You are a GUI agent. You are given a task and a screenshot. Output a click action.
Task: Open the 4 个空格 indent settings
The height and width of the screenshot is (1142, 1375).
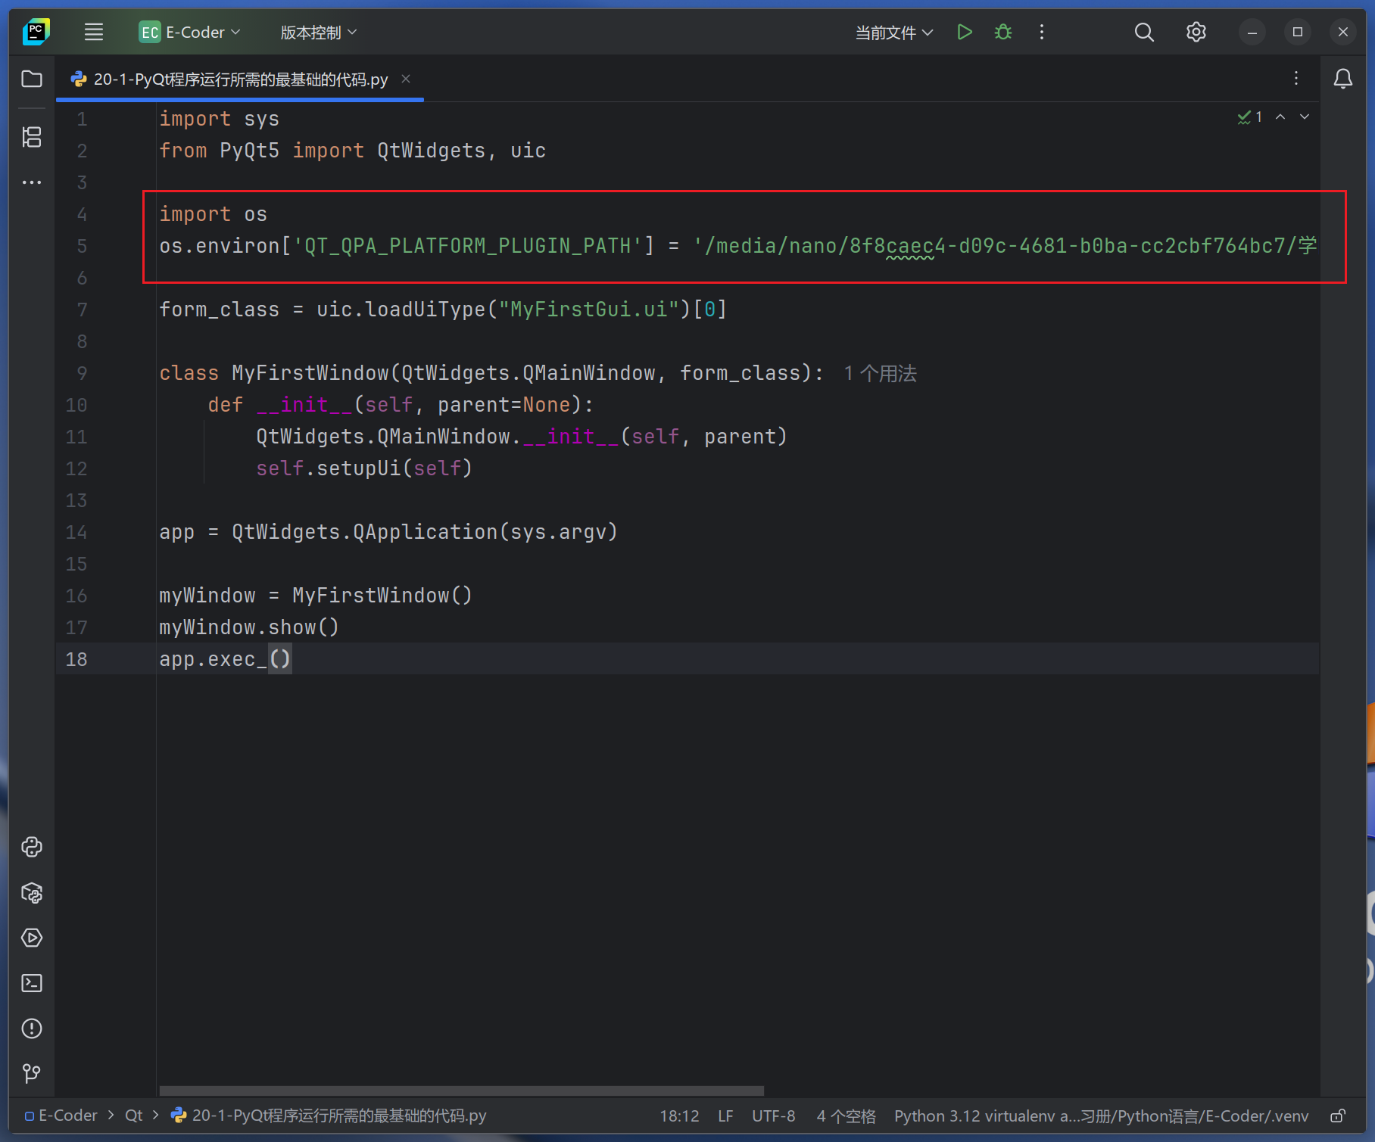pyautogui.click(x=846, y=1116)
